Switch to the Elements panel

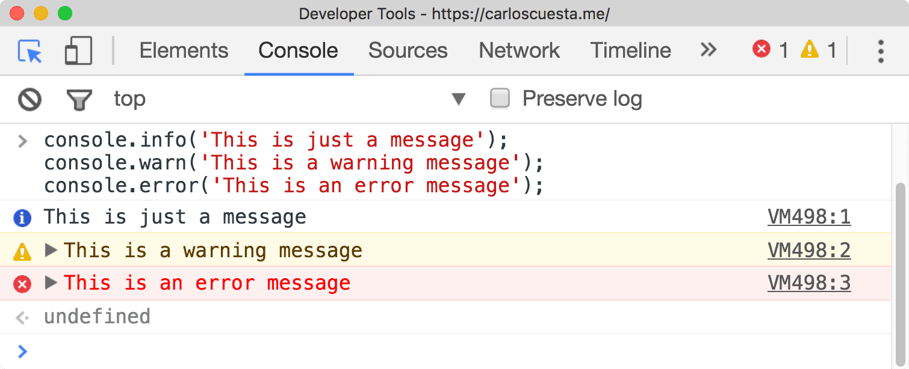tap(184, 50)
